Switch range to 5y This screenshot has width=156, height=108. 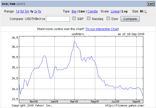40,11
